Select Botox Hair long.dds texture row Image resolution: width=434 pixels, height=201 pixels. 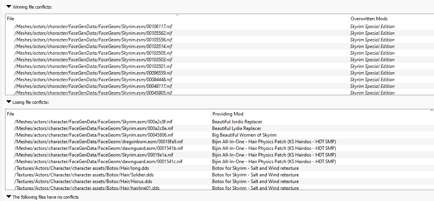pos(220,168)
